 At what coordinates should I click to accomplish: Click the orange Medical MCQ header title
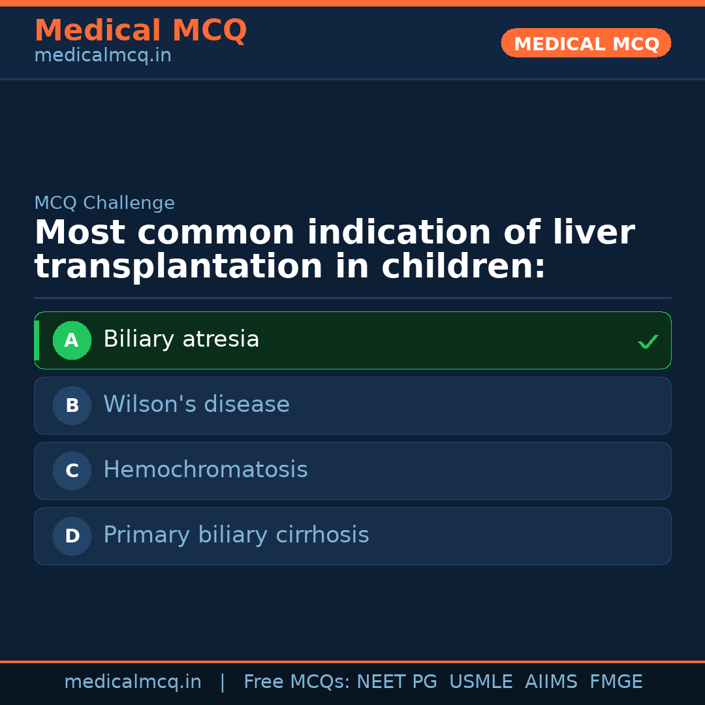pyautogui.click(x=140, y=31)
